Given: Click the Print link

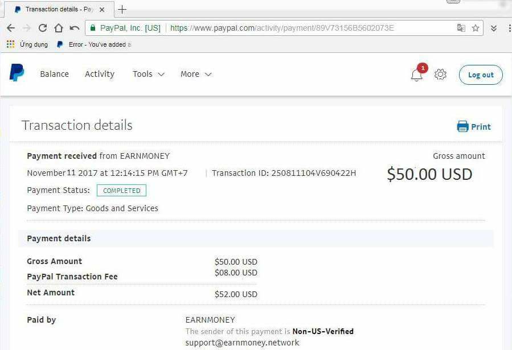Looking at the screenshot, I should click(481, 127).
